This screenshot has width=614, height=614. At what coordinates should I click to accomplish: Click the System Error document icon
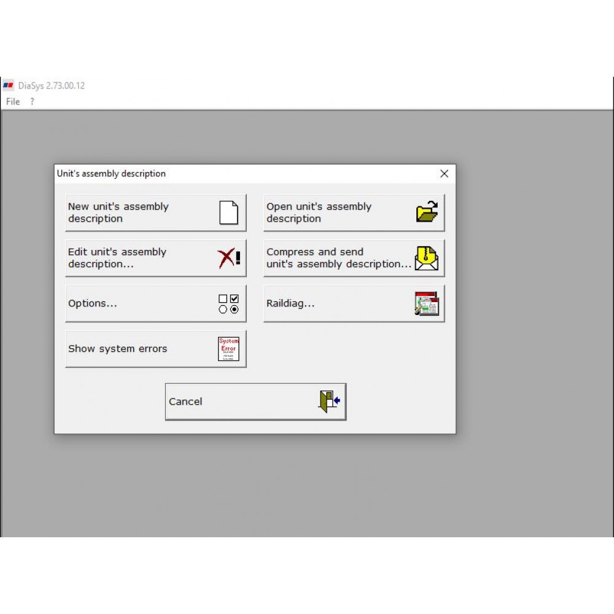(x=228, y=348)
